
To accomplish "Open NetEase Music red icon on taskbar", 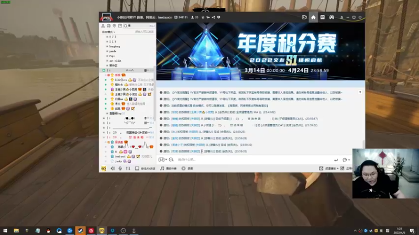I will [91, 231].
